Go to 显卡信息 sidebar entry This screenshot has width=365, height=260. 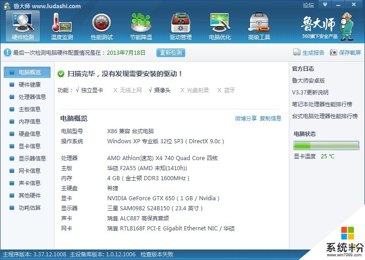[29, 146]
